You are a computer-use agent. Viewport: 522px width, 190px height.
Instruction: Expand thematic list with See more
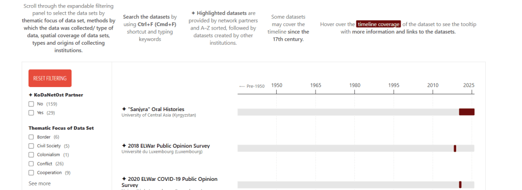point(40,183)
